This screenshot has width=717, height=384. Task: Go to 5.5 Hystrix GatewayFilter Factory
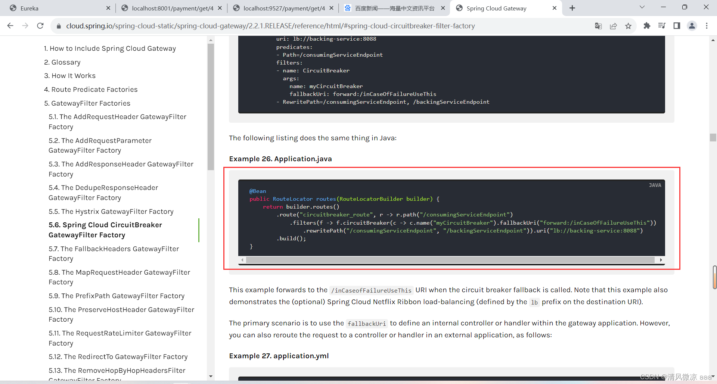click(x=111, y=212)
